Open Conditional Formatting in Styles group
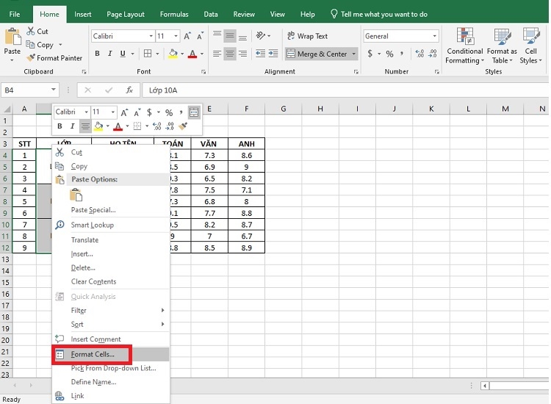 pos(464,46)
